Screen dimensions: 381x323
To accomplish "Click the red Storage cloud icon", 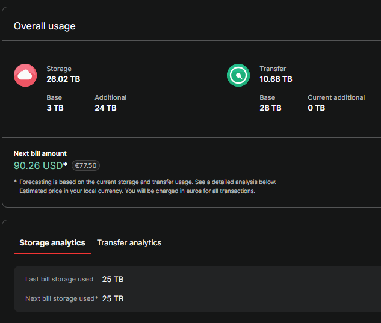I will [25, 75].
